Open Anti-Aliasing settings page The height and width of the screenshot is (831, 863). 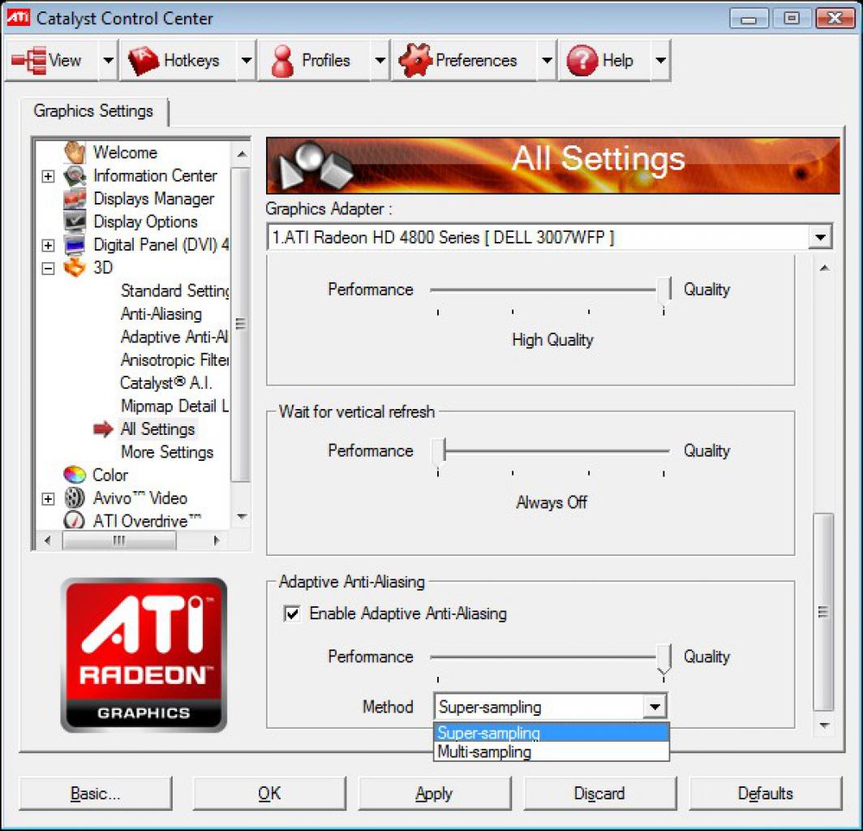[x=161, y=313]
